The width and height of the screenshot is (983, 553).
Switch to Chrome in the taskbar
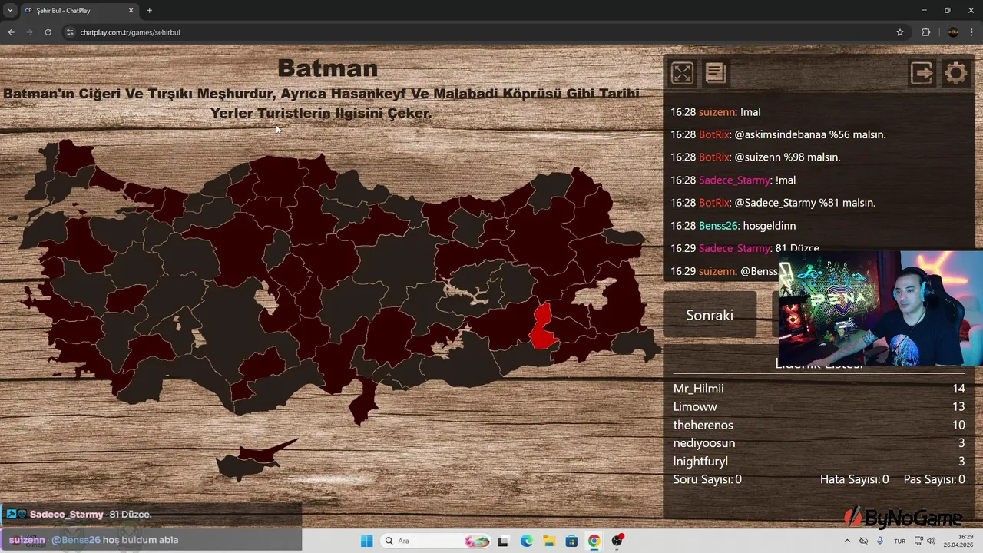tap(594, 541)
